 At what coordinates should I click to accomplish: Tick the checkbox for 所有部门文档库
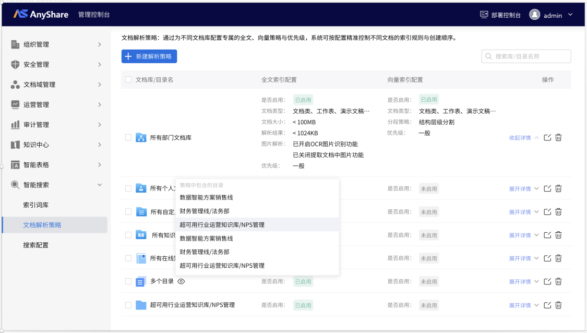128,138
